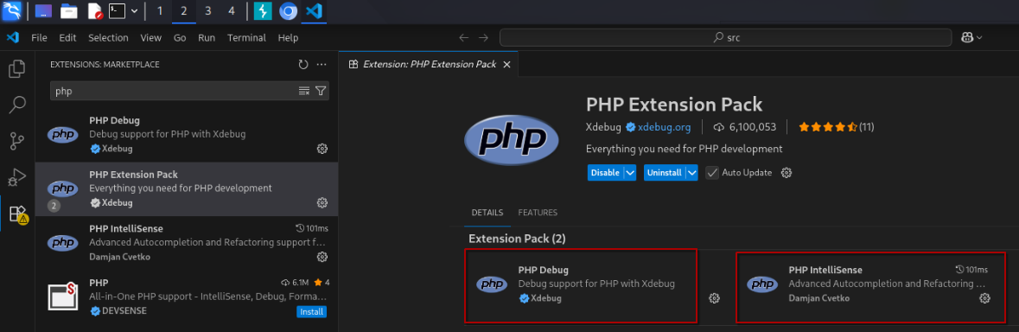Image resolution: width=1019 pixels, height=332 pixels.
Task: Switch to workspace 3
Action: pyautogui.click(x=207, y=11)
